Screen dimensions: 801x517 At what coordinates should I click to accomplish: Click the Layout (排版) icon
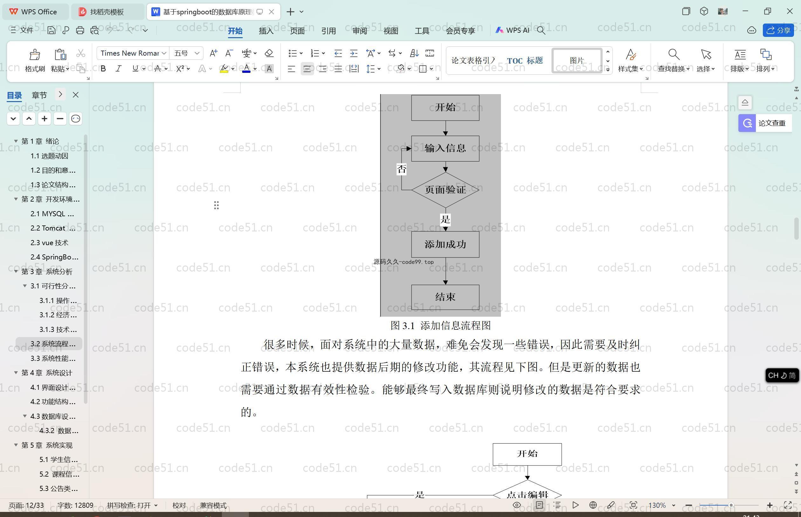coord(740,54)
